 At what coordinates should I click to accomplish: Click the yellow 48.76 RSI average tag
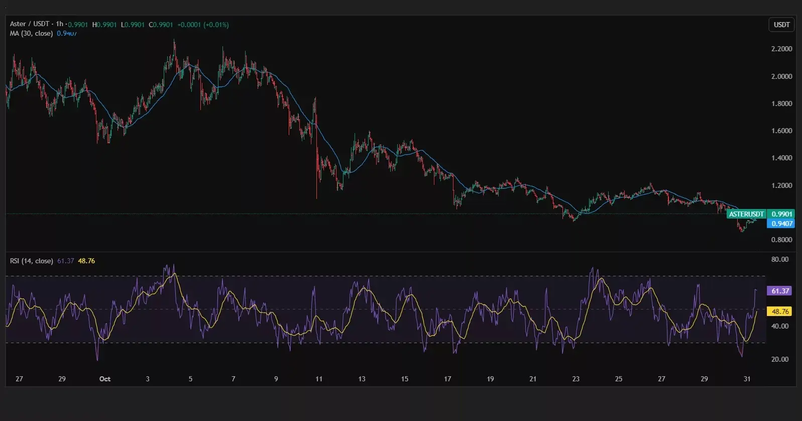780,311
